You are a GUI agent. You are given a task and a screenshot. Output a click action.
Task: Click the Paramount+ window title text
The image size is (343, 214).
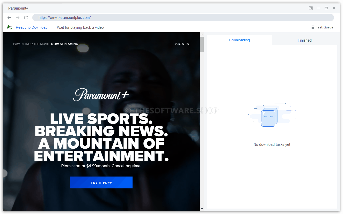point(18,8)
